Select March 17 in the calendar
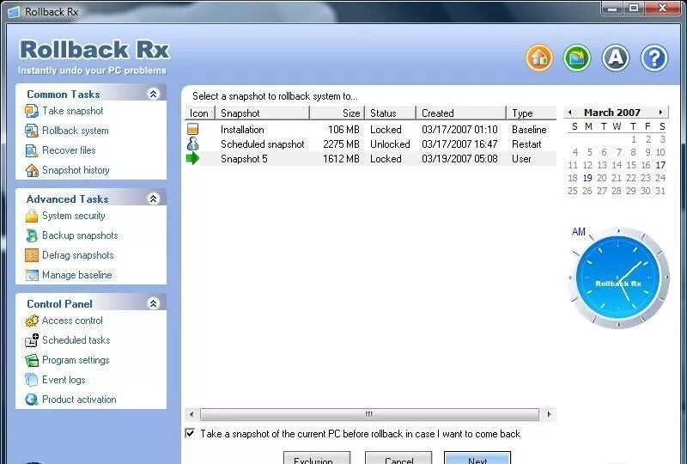687x464 pixels. (x=660, y=165)
